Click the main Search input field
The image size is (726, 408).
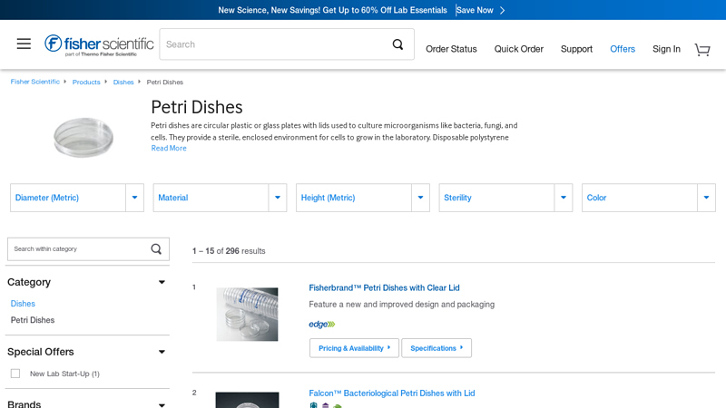point(272,44)
